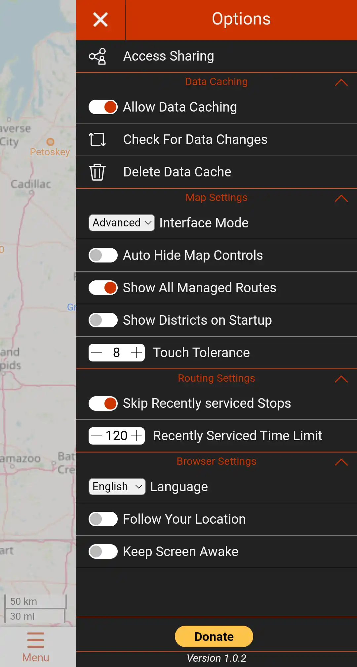The height and width of the screenshot is (667, 357).
Task: Enable Auto Hide Map Controls
Action: point(103,255)
